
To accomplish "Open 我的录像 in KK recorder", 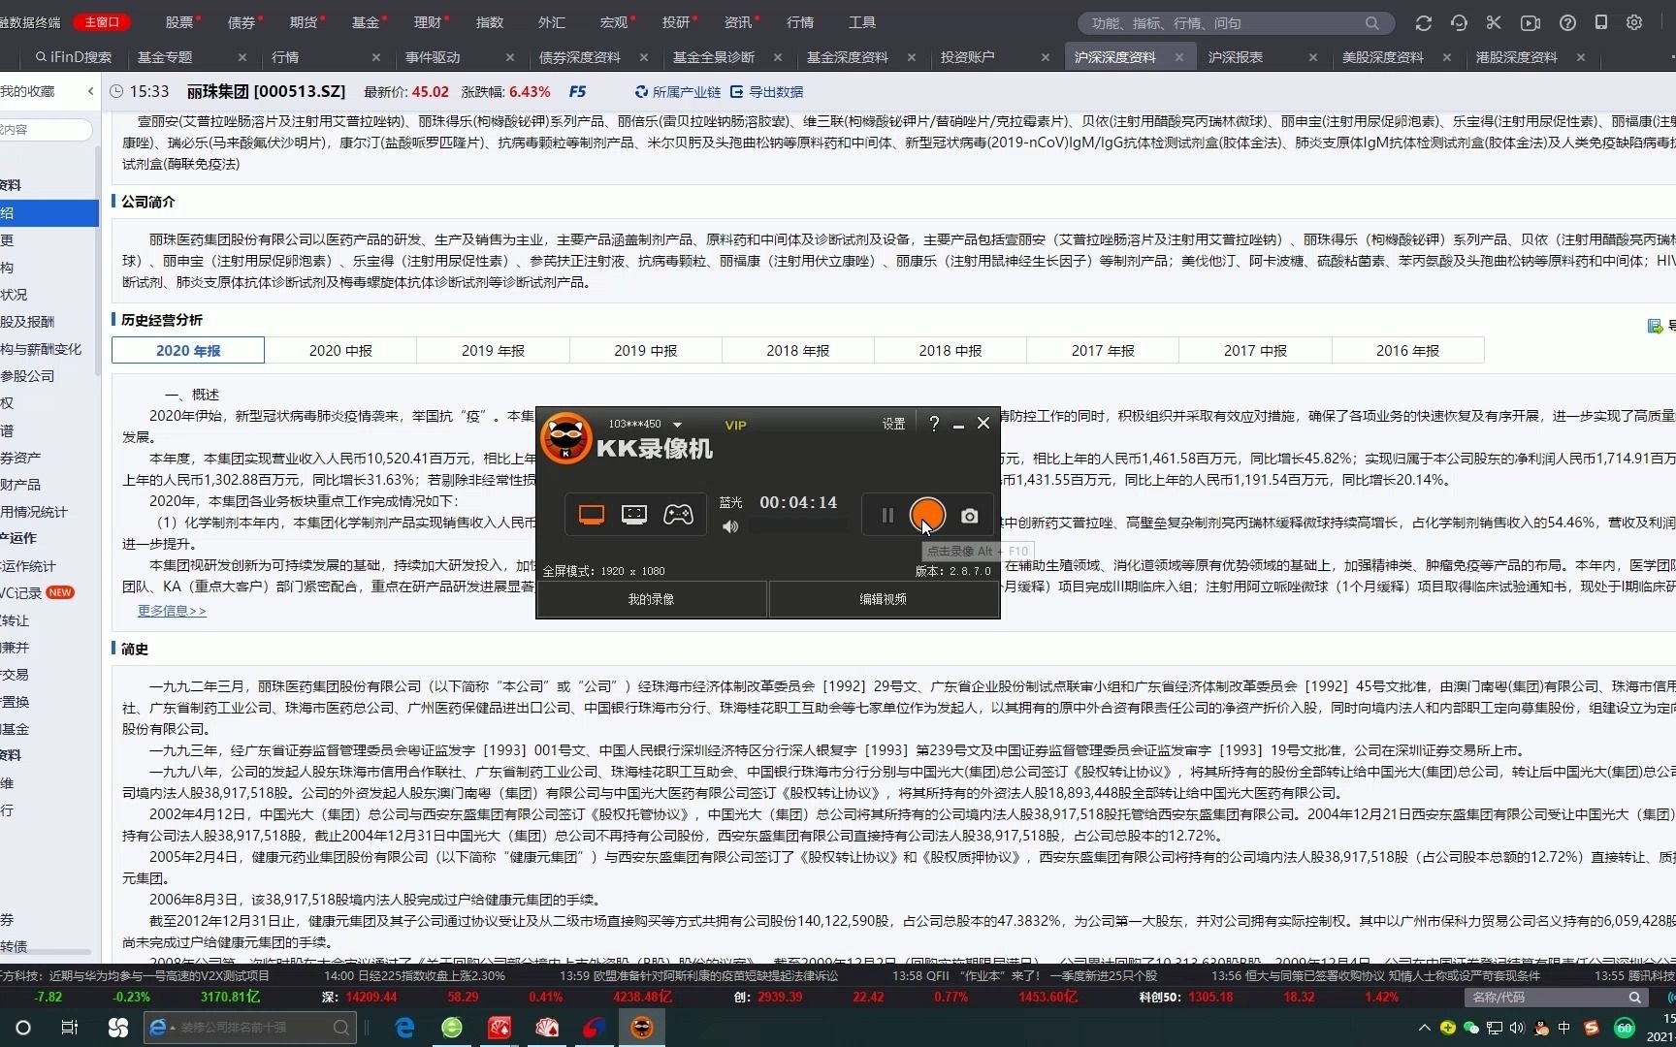I will point(651,599).
